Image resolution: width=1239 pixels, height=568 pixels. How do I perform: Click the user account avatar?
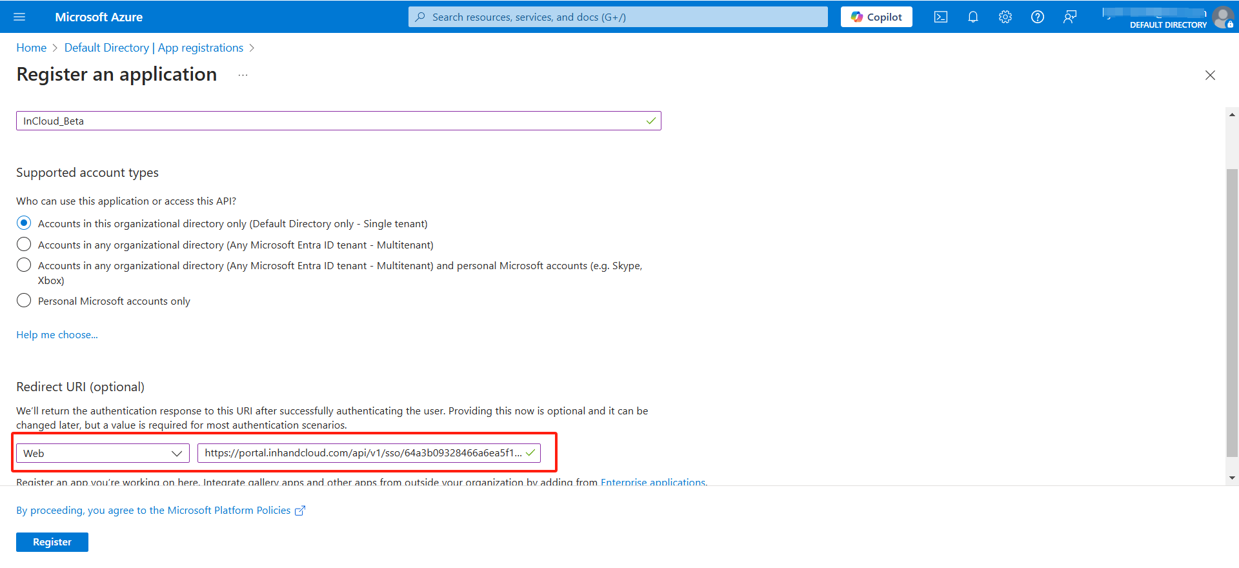[x=1222, y=17]
